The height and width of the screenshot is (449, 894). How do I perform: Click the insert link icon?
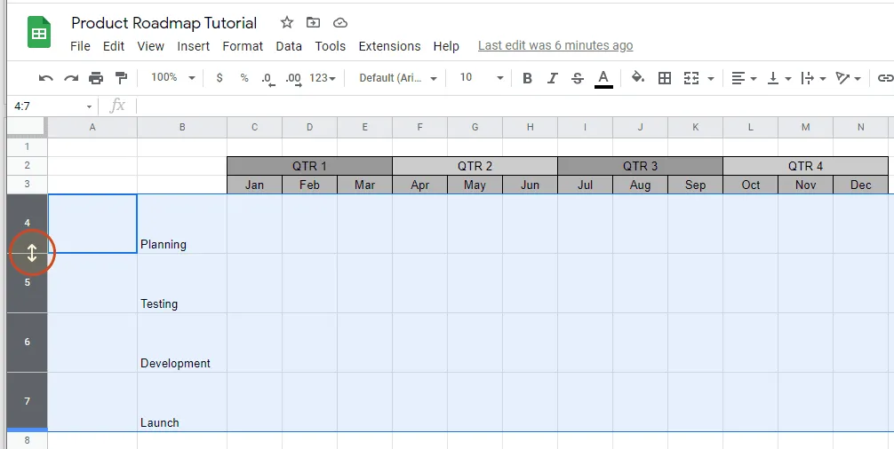pyautogui.click(x=884, y=78)
